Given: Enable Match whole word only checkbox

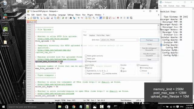Looking at the screenshot, I should [86, 56].
